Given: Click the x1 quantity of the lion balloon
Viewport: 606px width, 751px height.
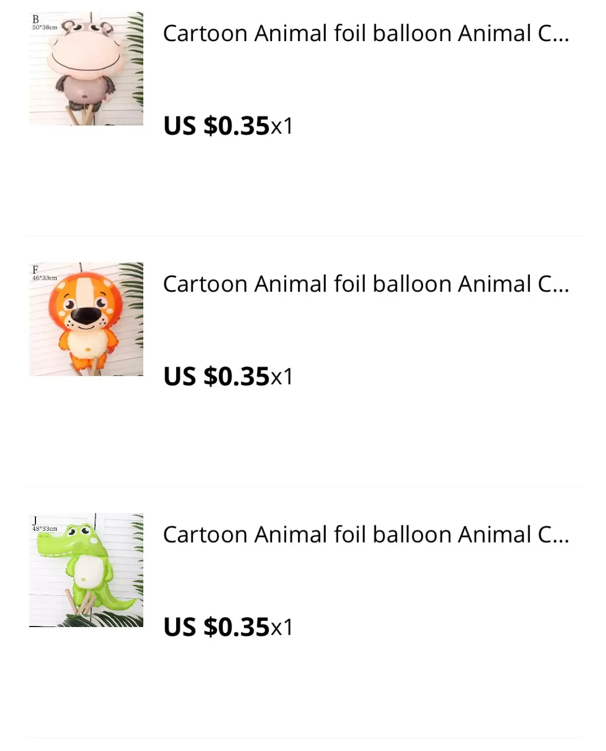Looking at the screenshot, I should click(x=282, y=377).
